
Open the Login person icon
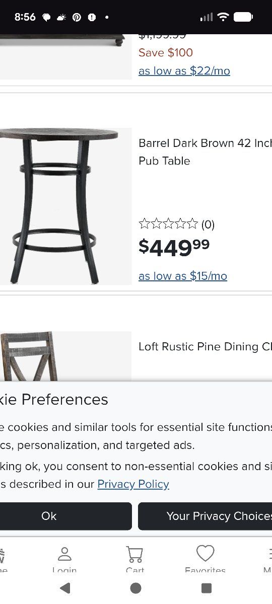click(x=64, y=554)
